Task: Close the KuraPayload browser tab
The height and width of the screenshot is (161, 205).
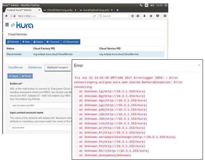Action: point(112,10)
